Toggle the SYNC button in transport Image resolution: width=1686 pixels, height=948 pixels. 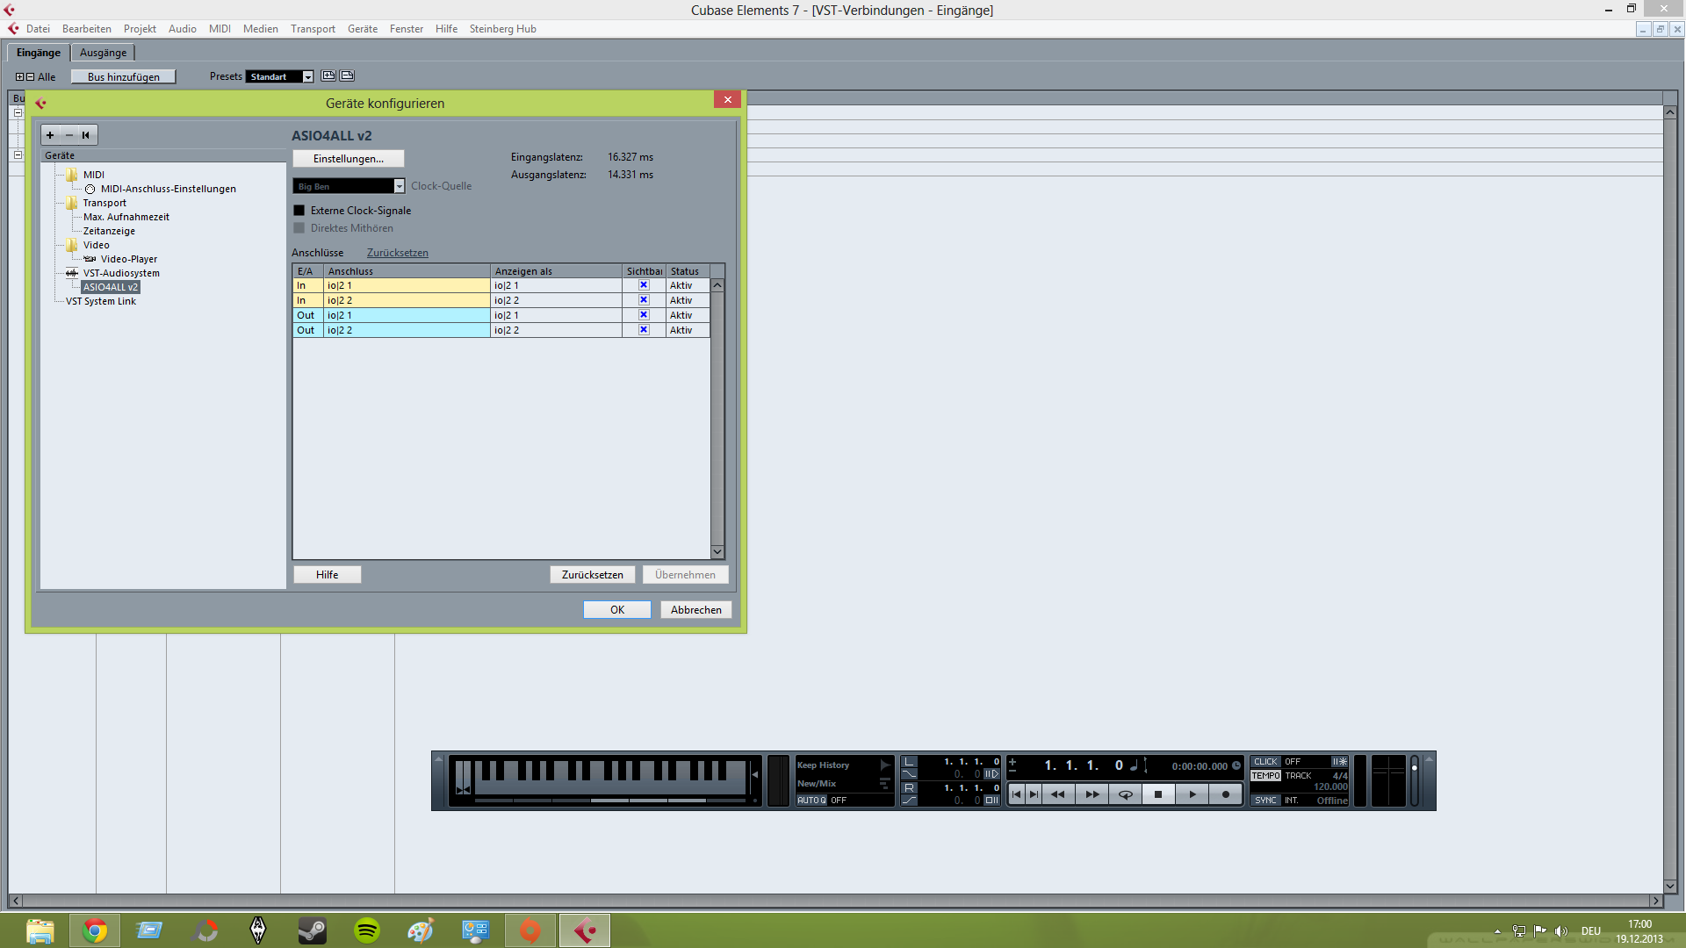click(1265, 801)
